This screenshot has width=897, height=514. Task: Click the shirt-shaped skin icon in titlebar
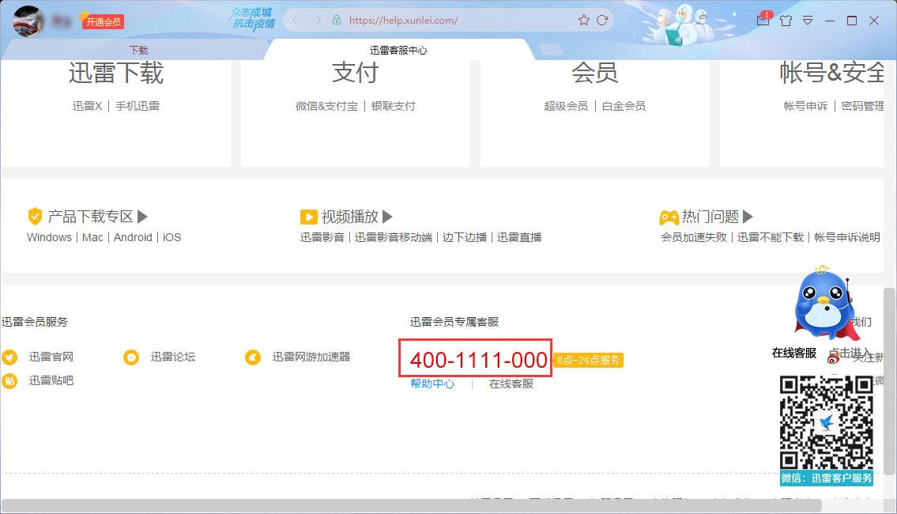[x=786, y=21]
